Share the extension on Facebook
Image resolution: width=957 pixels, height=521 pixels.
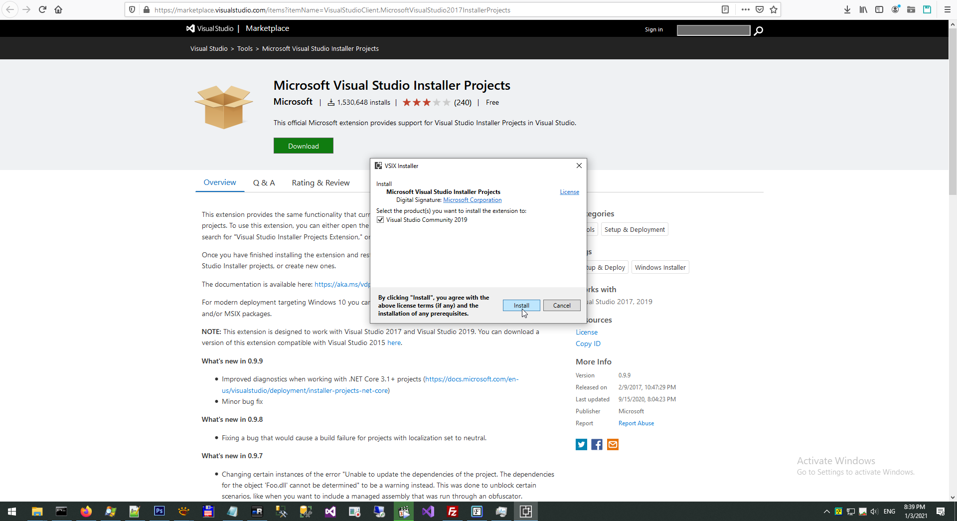(597, 444)
